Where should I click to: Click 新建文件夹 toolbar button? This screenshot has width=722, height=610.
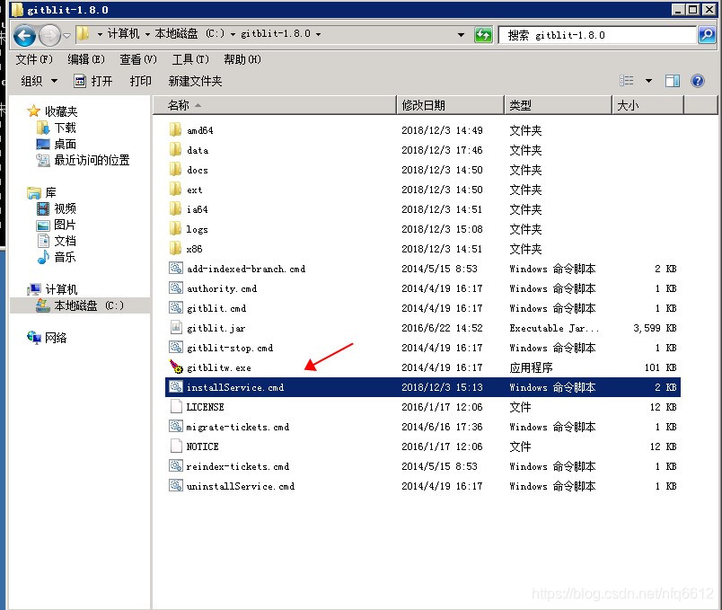[x=195, y=81]
